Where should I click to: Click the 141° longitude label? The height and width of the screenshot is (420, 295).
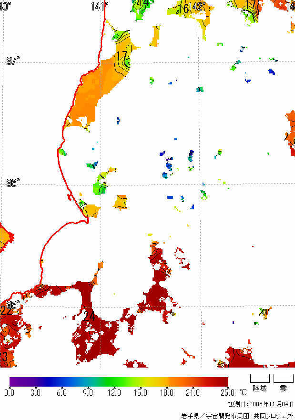(x=100, y=6)
